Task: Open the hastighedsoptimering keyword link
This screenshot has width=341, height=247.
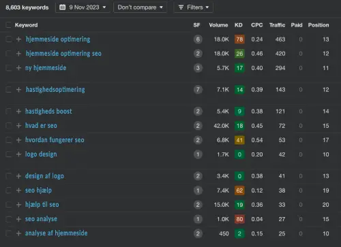Action: pyautogui.click(x=55, y=90)
